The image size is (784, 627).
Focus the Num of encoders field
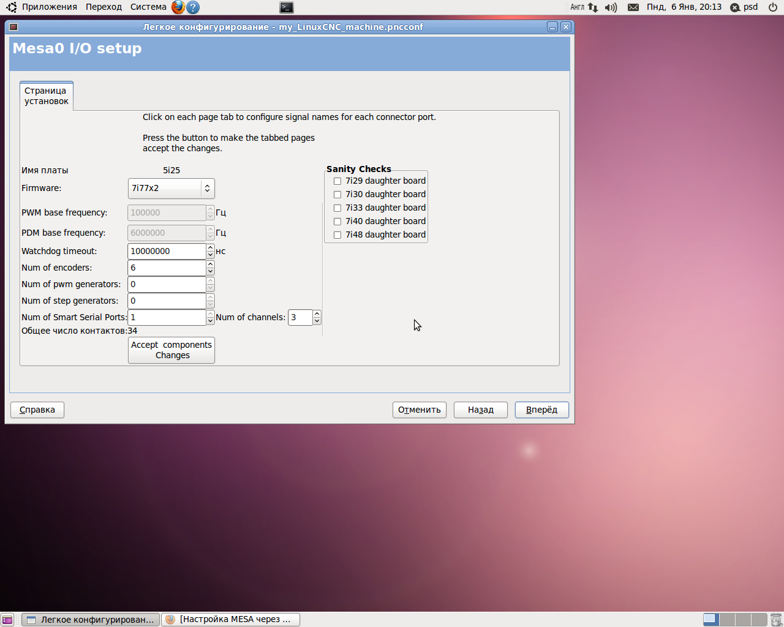167,268
